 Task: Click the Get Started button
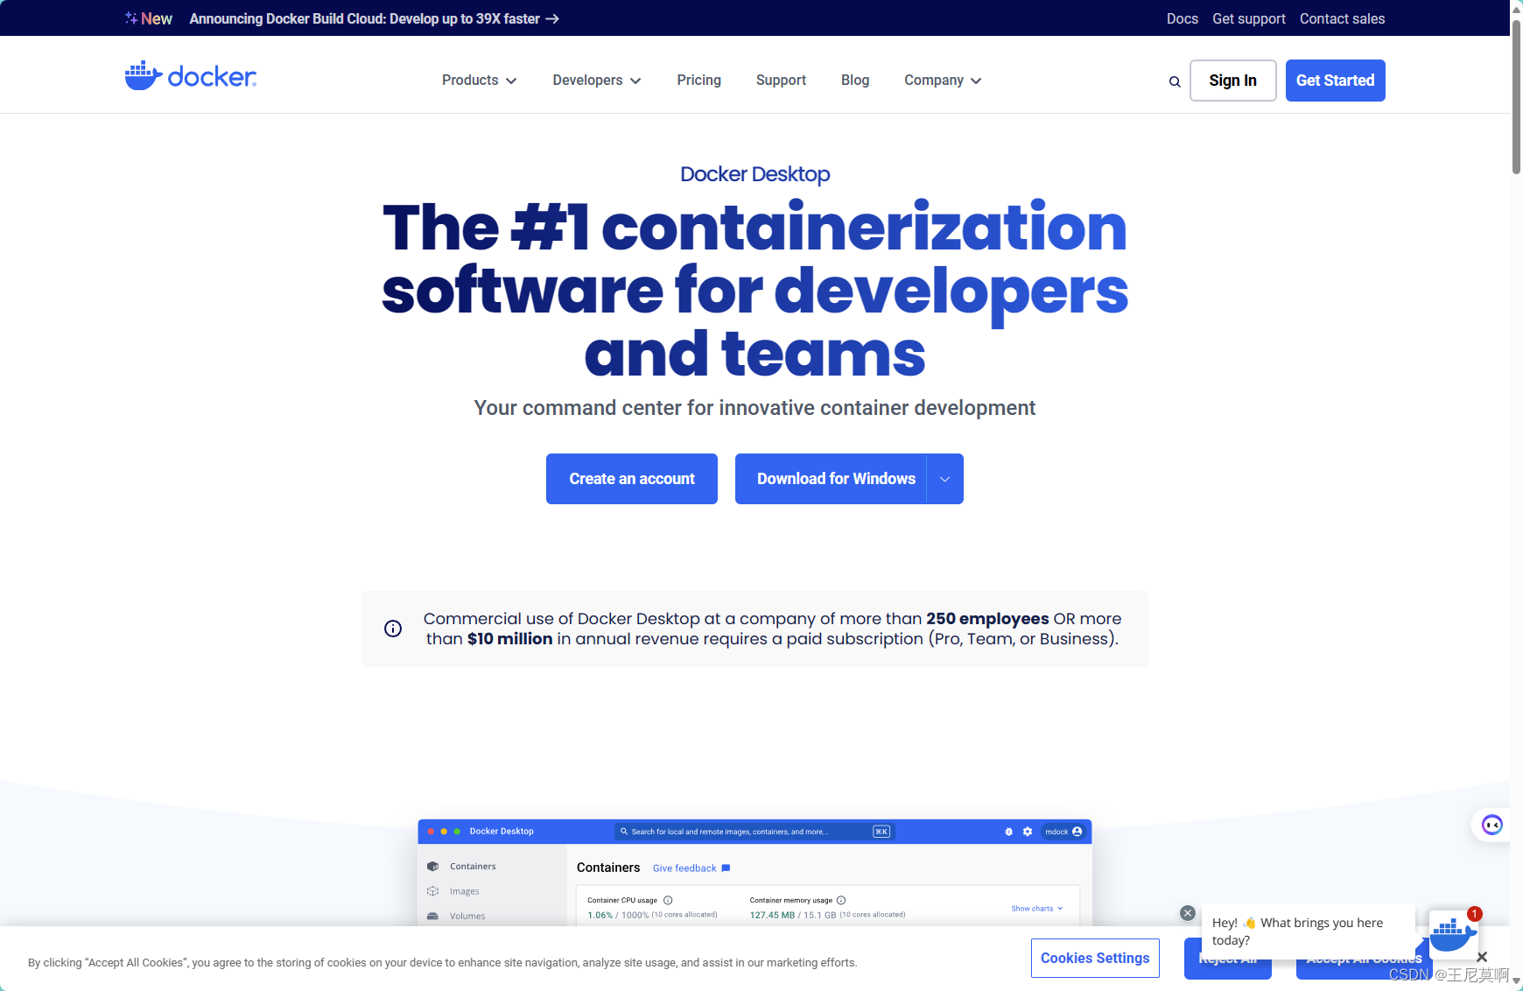coord(1335,81)
